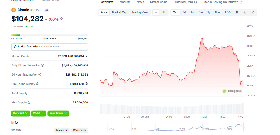Image resolution: width=280 pixels, height=135 pixels.
Task: Click the orange Bitcoin logo icon
Action: (x=13, y=10)
